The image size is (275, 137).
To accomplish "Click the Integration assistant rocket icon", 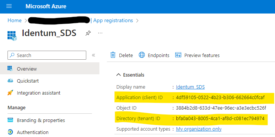I will point(11,93).
